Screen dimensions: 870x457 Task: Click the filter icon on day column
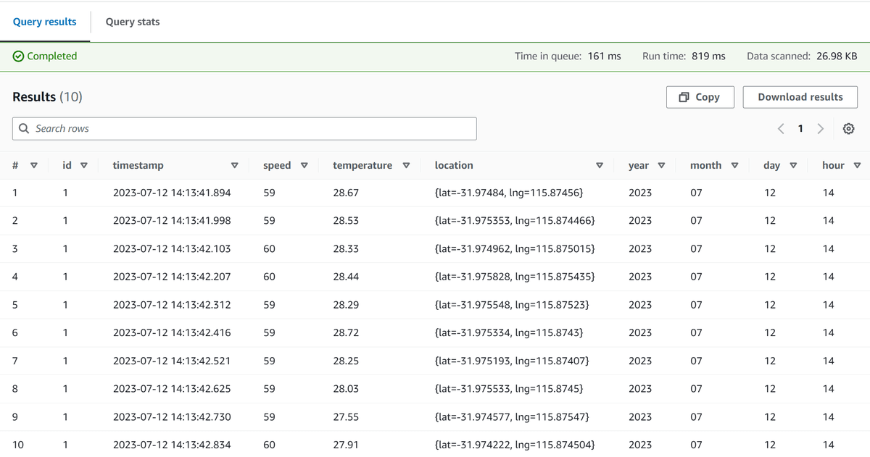pyautogui.click(x=794, y=165)
